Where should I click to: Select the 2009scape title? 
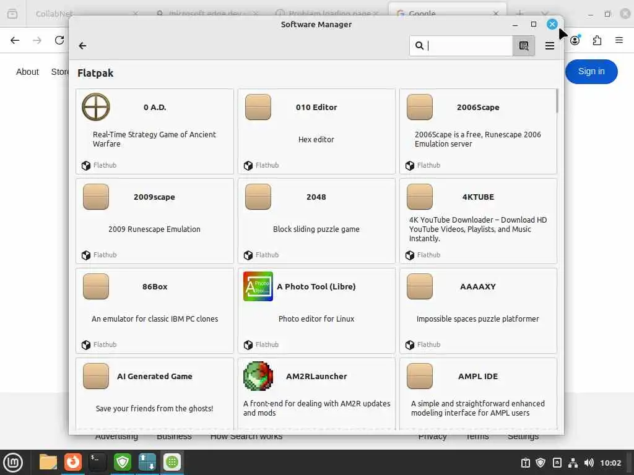(x=154, y=197)
